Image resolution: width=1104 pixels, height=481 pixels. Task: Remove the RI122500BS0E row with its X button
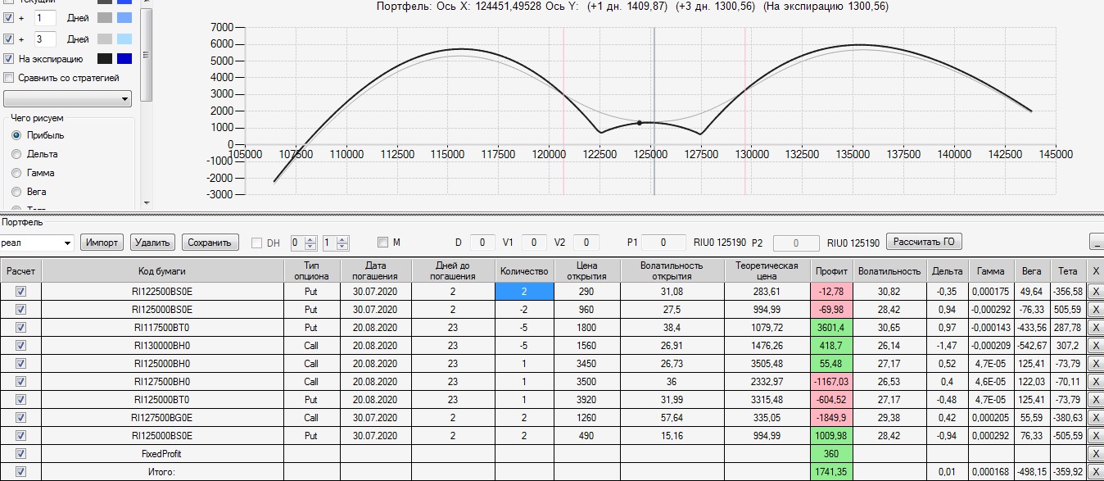pos(1094,291)
